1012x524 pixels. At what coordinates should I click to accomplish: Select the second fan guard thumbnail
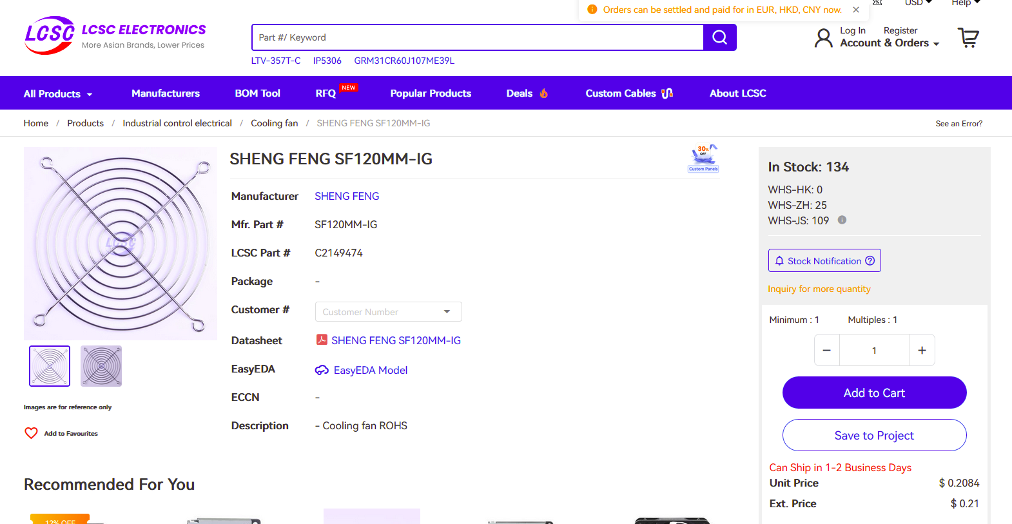click(101, 366)
